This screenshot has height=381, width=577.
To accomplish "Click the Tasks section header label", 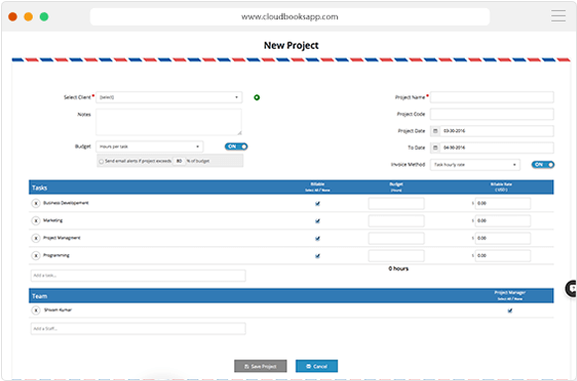I will click(x=40, y=188).
